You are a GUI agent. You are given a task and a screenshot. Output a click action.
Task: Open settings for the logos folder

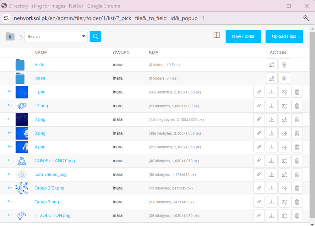[x=272, y=78]
